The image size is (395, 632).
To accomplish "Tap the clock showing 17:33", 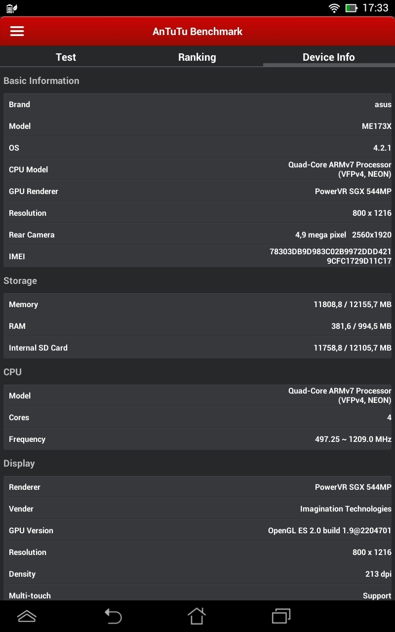I will tap(375, 8).
